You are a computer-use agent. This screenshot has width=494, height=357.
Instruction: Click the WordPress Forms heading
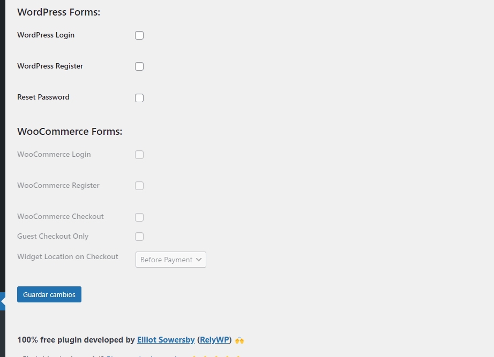pos(58,12)
